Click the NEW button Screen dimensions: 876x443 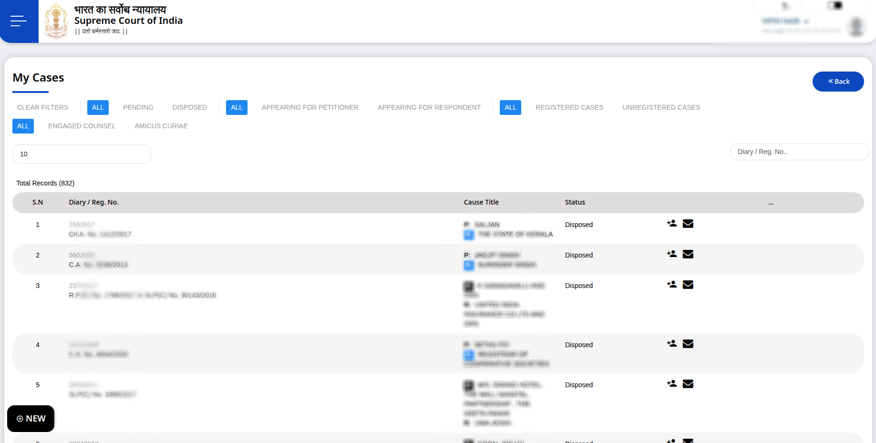tap(31, 419)
